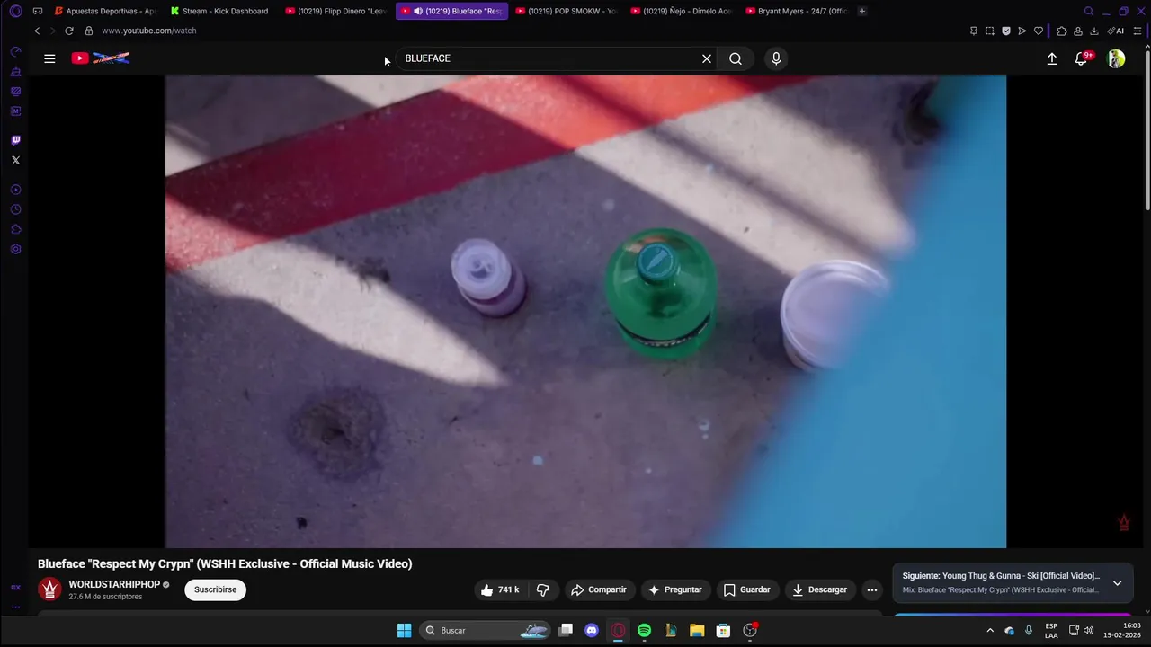Open Twitch panel in sidebar
Viewport: 1151px width, 647px height.
click(x=15, y=140)
